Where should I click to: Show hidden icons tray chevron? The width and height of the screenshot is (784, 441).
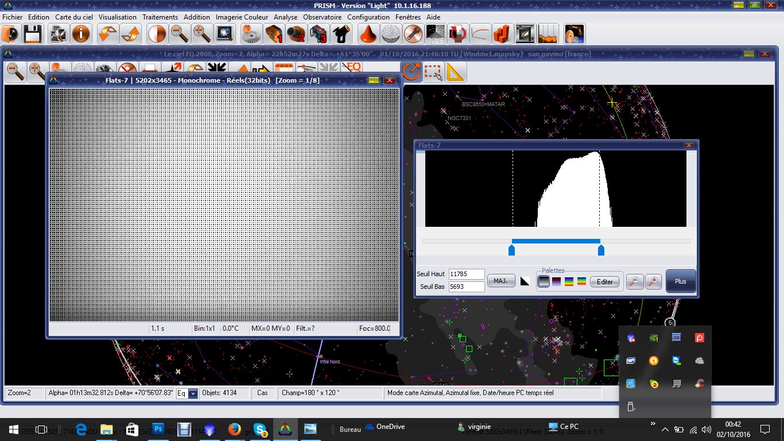coord(665,429)
